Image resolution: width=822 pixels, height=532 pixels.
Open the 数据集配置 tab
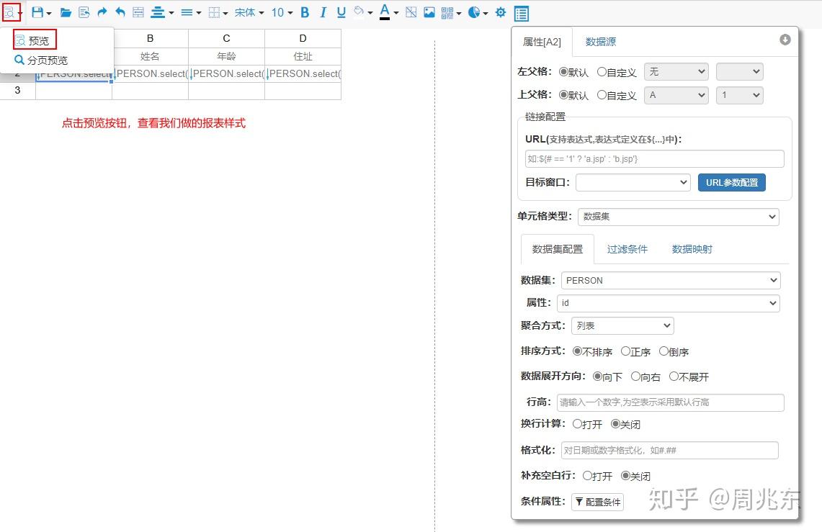(558, 249)
